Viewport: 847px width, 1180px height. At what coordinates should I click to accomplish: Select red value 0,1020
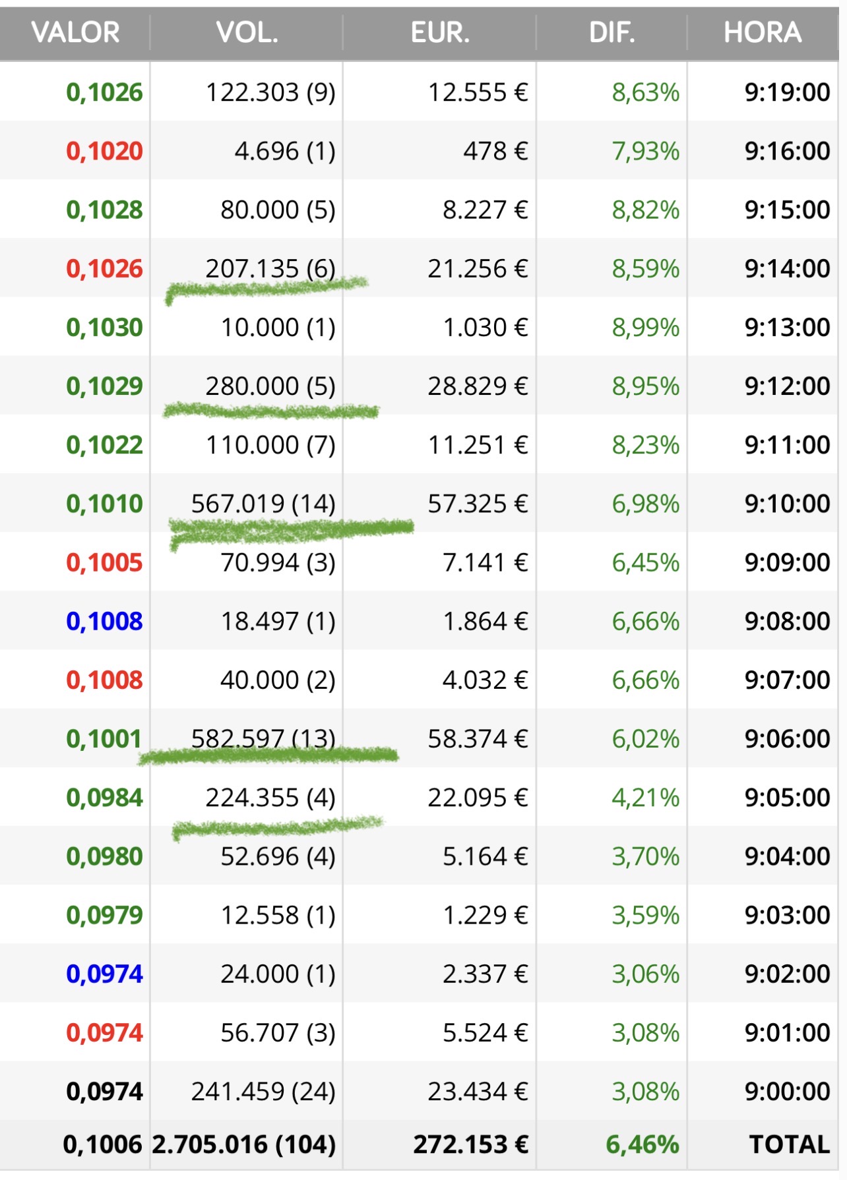[x=104, y=151]
